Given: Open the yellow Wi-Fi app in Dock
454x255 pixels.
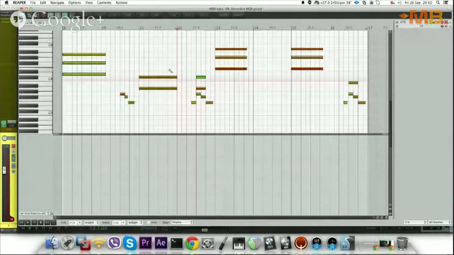Looking at the screenshot, I should click(99, 243).
